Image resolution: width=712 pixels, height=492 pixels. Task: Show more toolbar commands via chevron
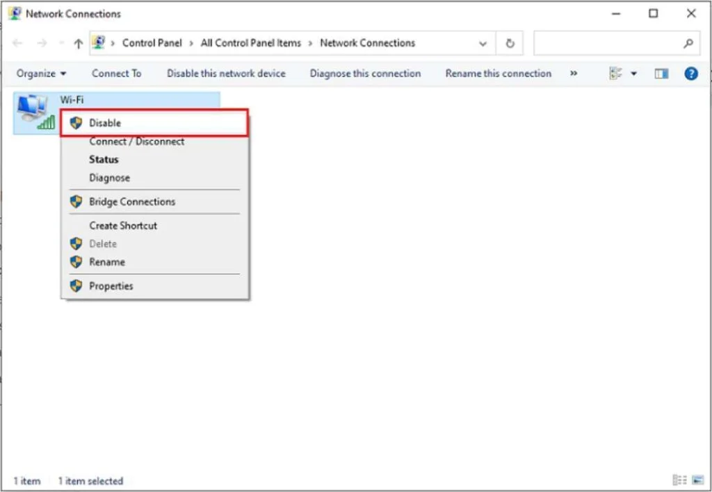[x=574, y=73]
